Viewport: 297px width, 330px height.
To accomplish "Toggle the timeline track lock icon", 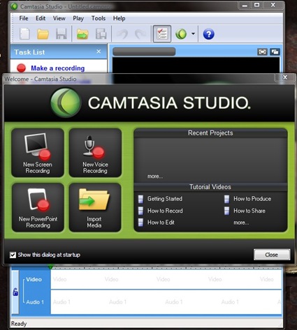I will pos(15,292).
